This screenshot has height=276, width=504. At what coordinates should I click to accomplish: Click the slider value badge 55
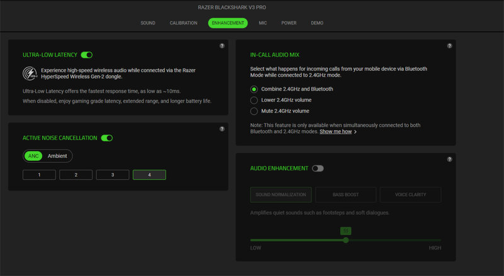click(x=345, y=231)
